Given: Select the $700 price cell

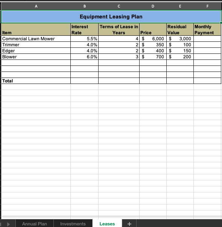Looking at the screenshot, I should 153,57.
